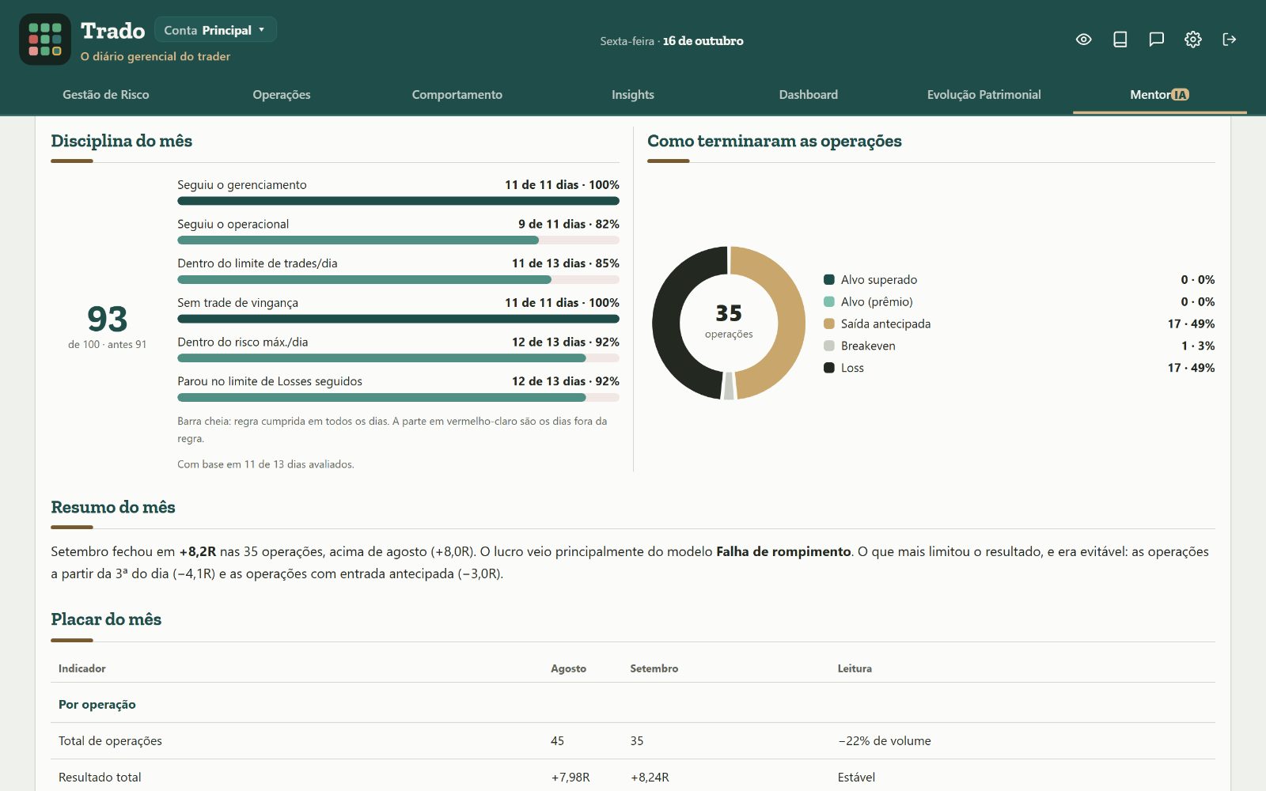Click the Por operação group row
Viewport: 1266px width, 791px height.
click(x=633, y=705)
